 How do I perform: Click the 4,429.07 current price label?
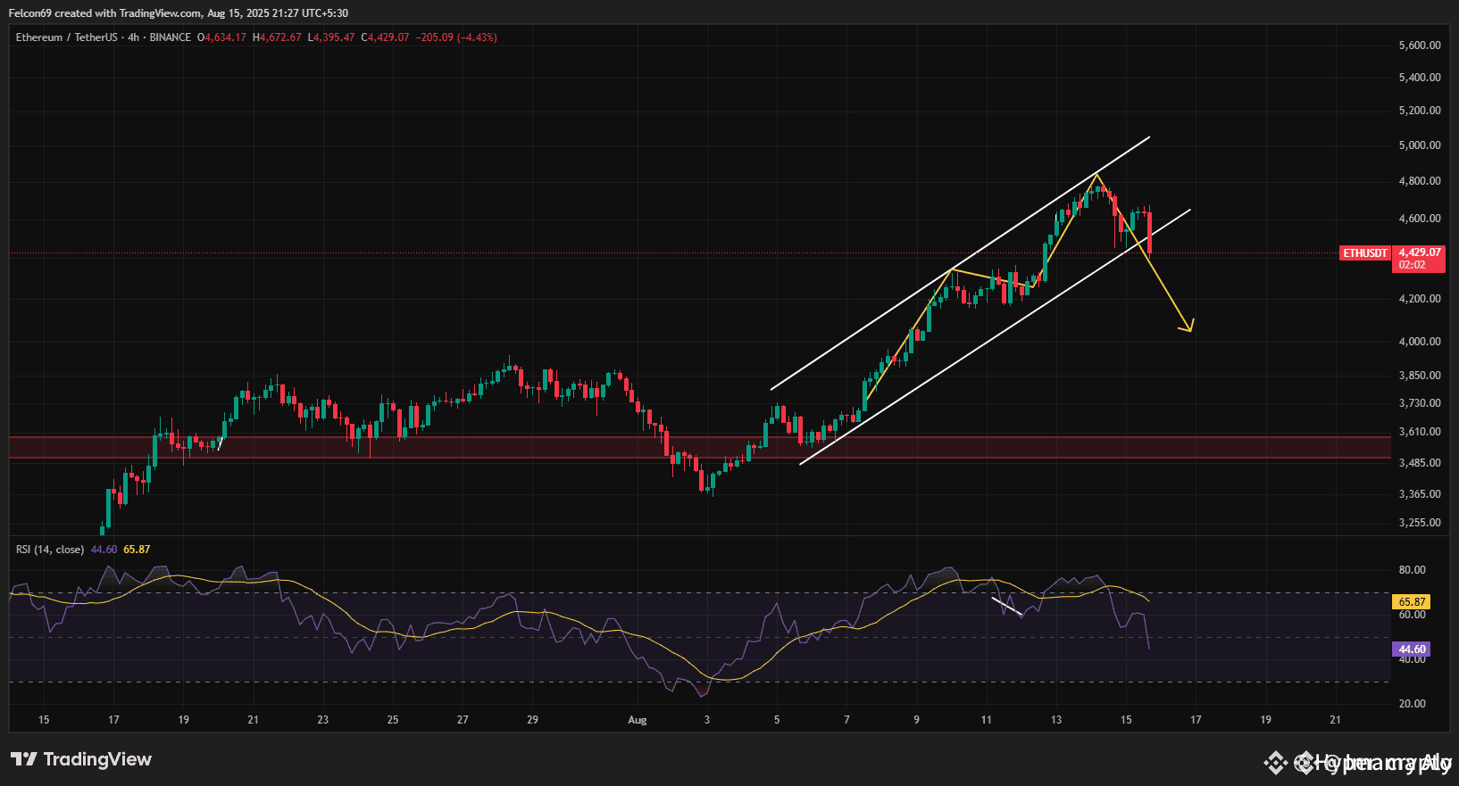[1419, 252]
